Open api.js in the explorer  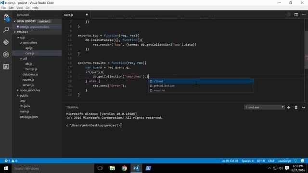[29, 48]
